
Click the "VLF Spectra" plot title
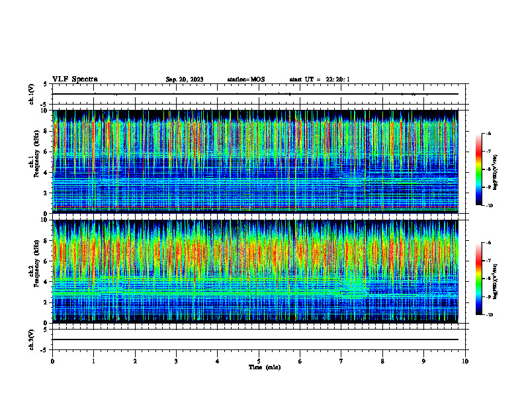point(75,79)
